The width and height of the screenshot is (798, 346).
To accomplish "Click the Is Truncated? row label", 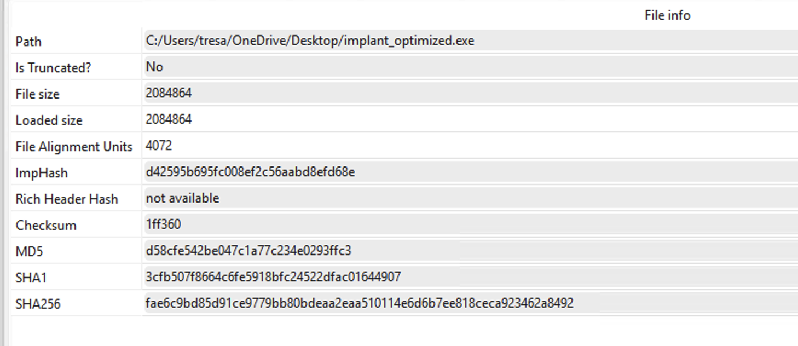I will point(53,68).
